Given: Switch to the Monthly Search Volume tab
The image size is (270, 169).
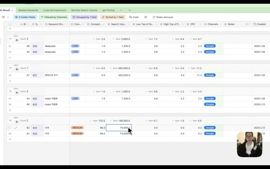Looking at the screenshot, I should [x=84, y=10].
